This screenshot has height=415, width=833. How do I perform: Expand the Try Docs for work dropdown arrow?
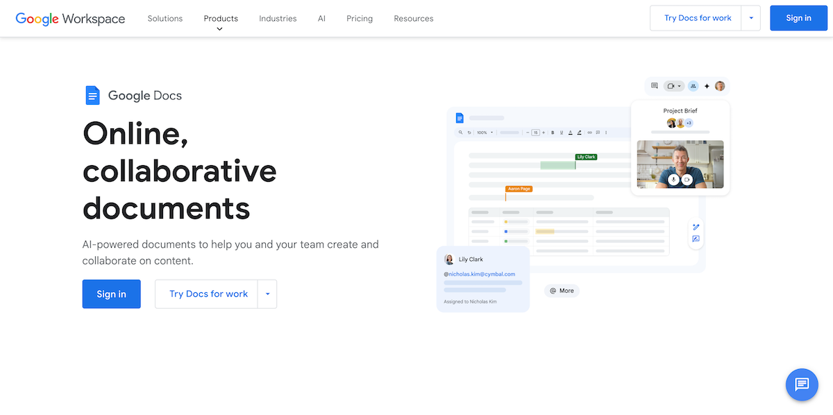tap(751, 18)
